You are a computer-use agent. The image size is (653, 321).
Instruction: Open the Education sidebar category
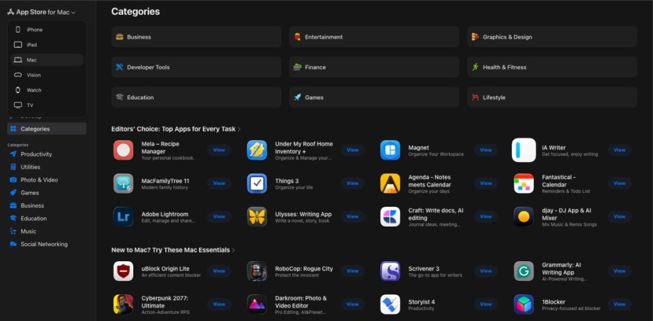click(x=47, y=218)
